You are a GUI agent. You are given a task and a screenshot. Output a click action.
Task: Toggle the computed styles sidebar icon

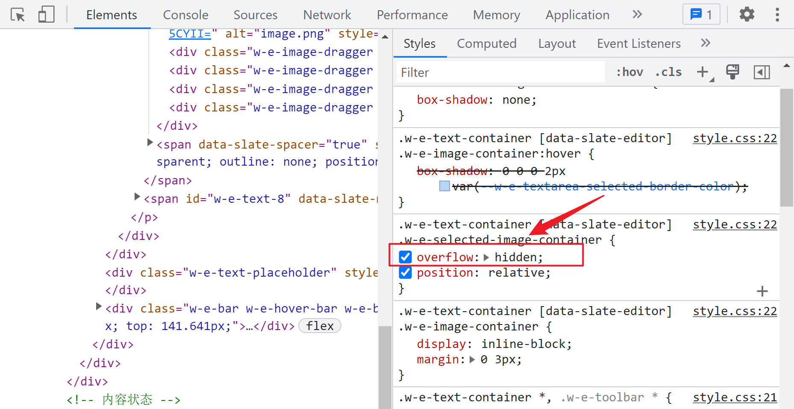click(762, 72)
